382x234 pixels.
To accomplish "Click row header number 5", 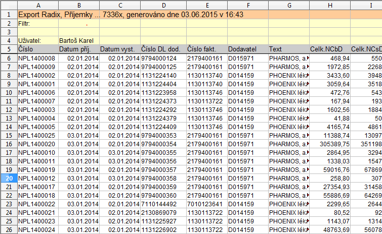I will click(x=8, y=49).
